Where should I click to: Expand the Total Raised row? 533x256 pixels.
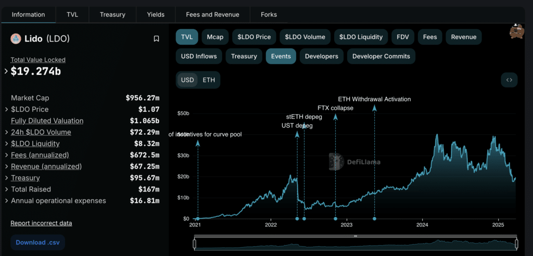pos(6,189)
